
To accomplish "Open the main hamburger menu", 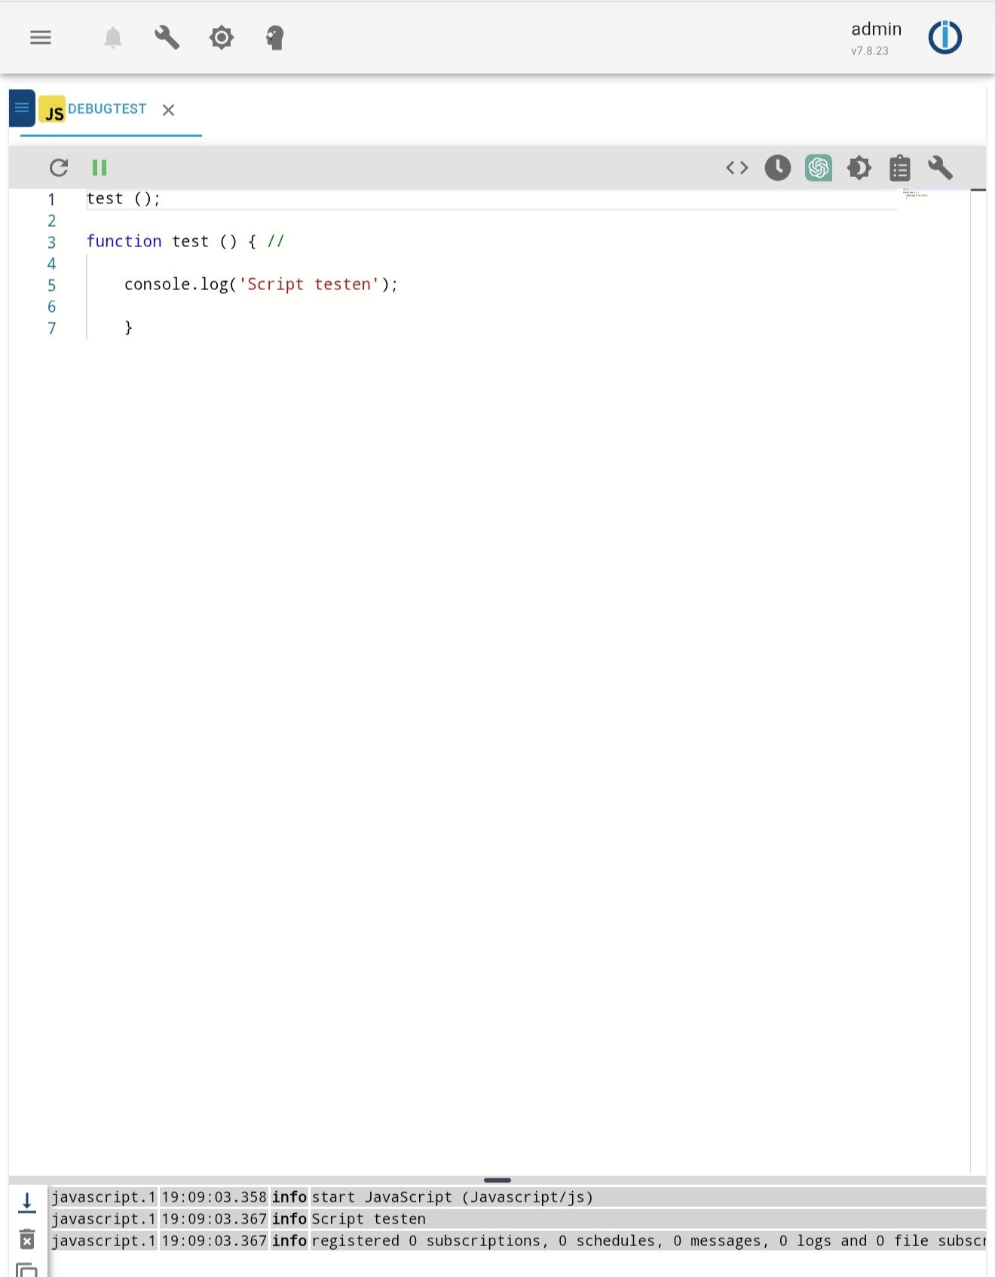I will [41, 37].
